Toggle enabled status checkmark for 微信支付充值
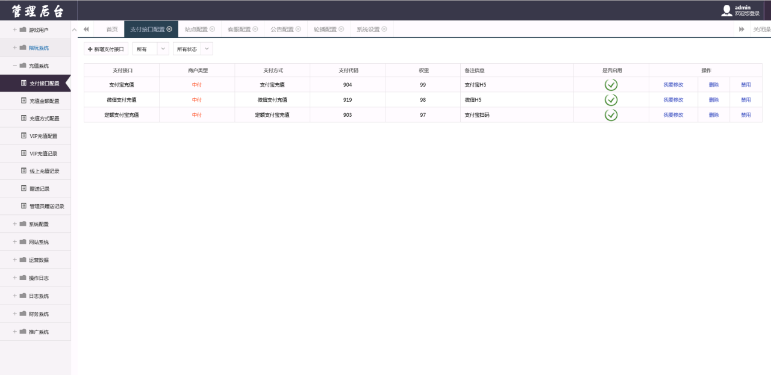The width and height of the screenshot is (771, 375). click(x=611, y=99)
